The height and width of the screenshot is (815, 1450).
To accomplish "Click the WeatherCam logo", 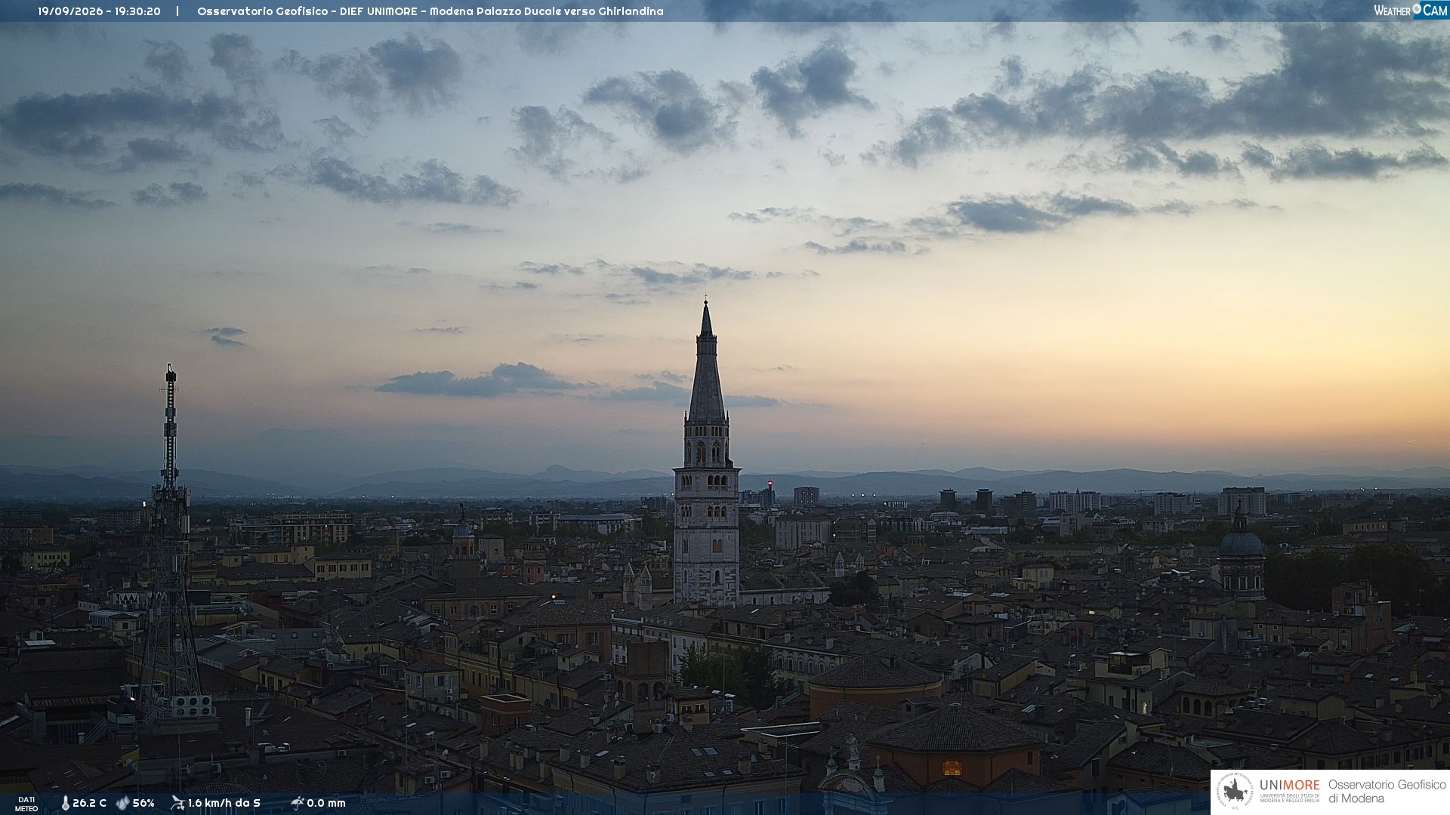I will 1410,10.
